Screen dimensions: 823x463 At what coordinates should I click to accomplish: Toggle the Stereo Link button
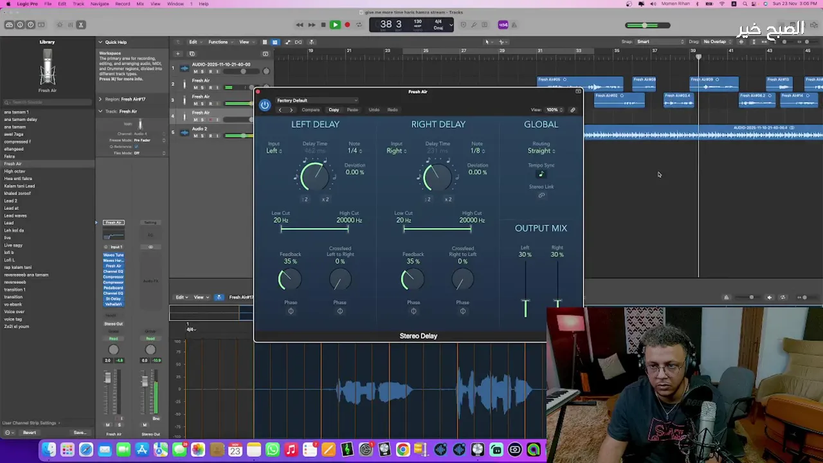tap(541, 195)
